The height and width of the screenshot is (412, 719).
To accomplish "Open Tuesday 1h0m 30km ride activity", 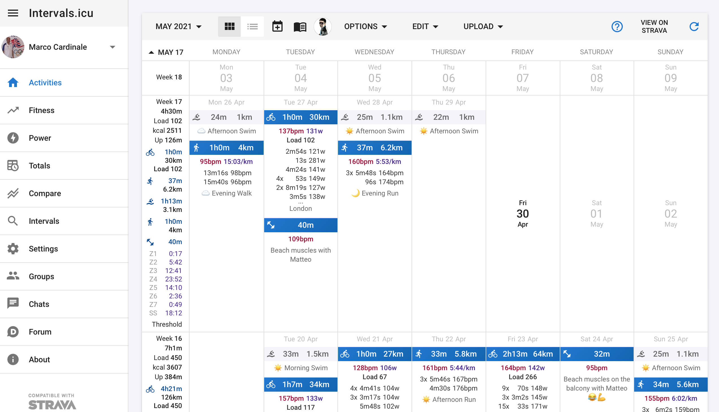I will 300,117.
